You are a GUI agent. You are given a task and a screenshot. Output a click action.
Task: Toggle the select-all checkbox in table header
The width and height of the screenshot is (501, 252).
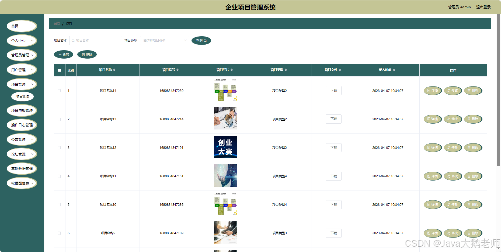[x=60, y=70]
